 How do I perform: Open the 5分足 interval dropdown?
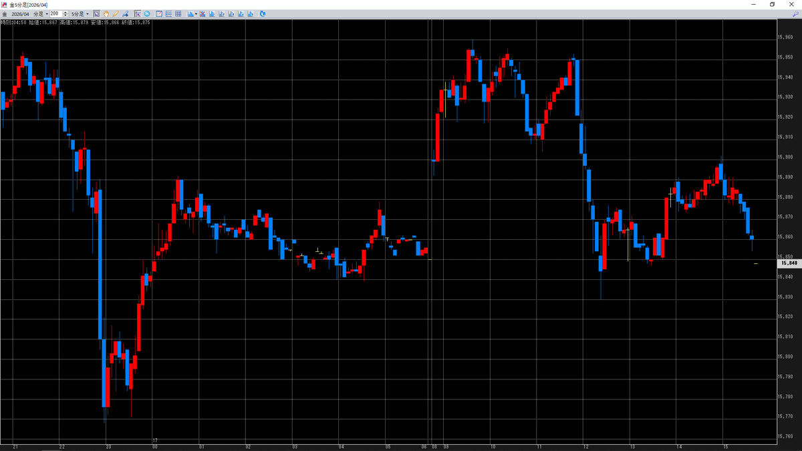pyautogui.click(x=80, y=14)
